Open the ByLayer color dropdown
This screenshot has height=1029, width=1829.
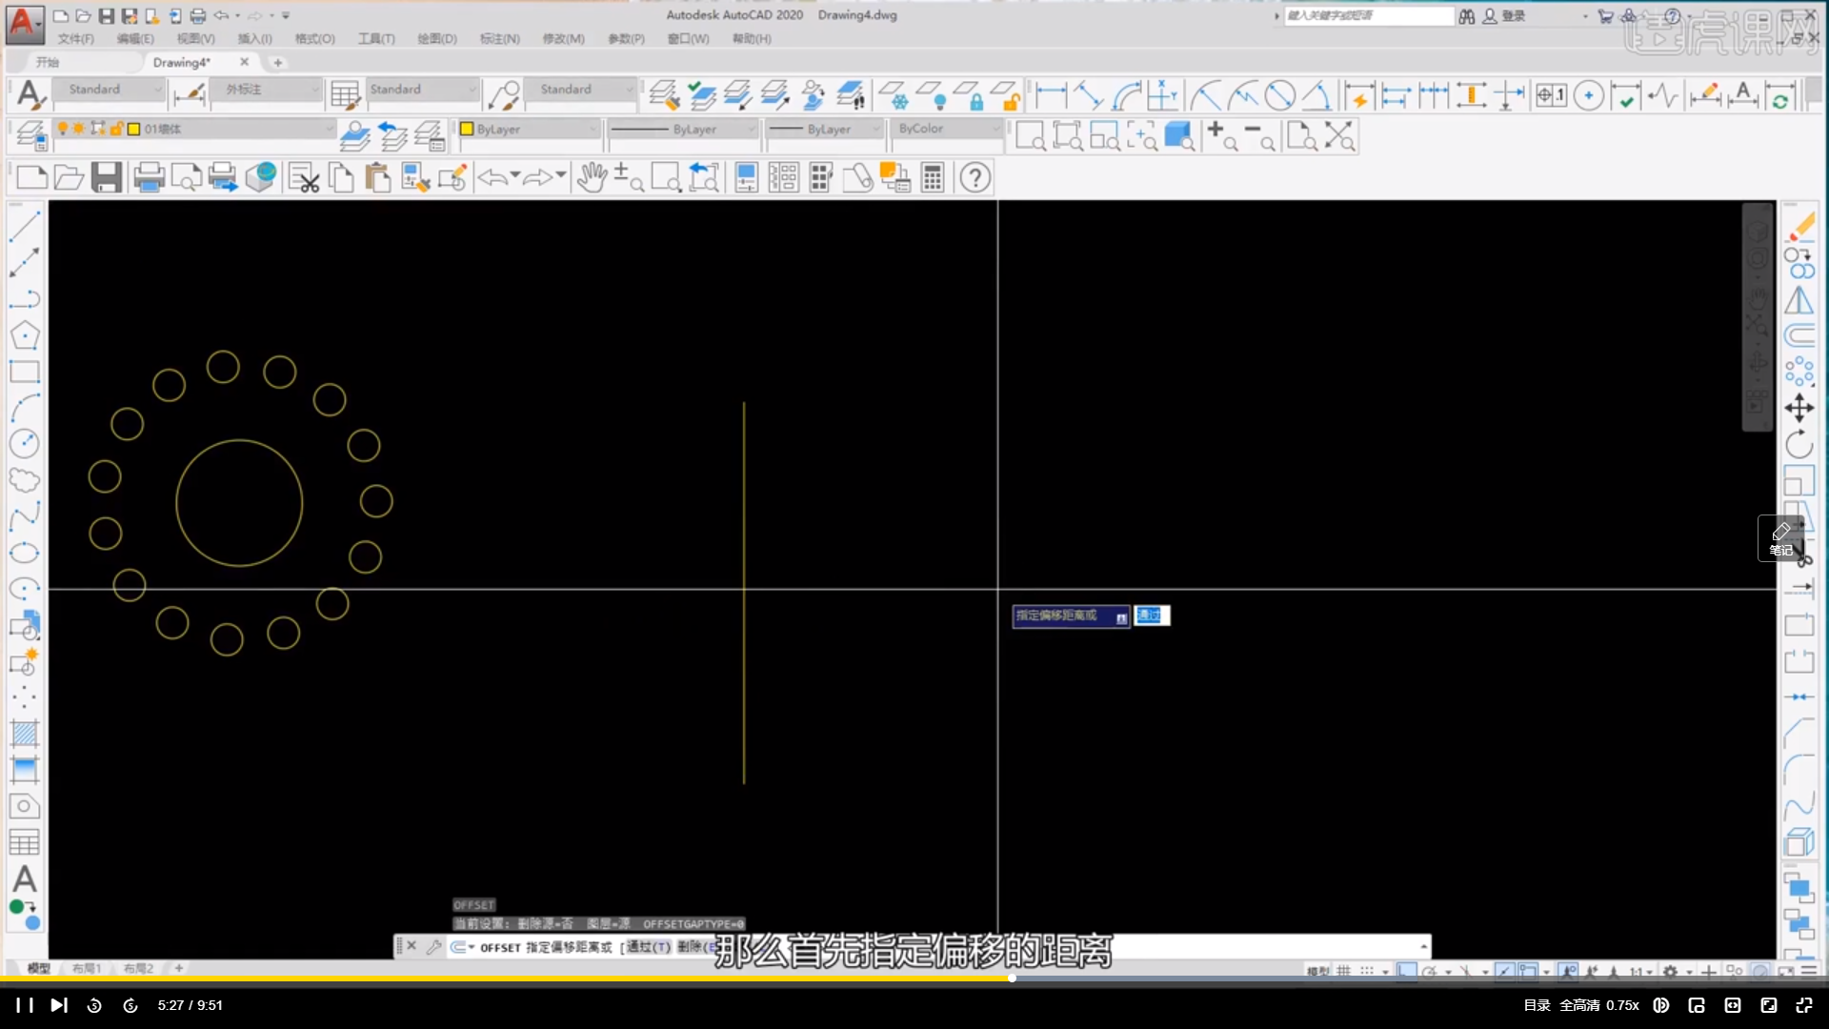coord(529,129)
